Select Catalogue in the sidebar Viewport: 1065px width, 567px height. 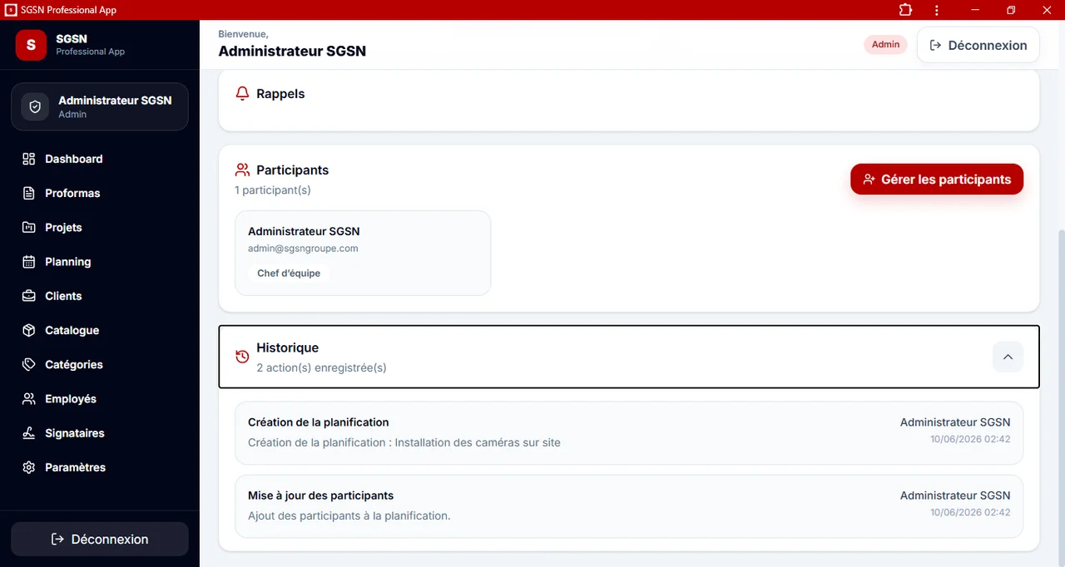pyautogui.click(x=100, y=330)
